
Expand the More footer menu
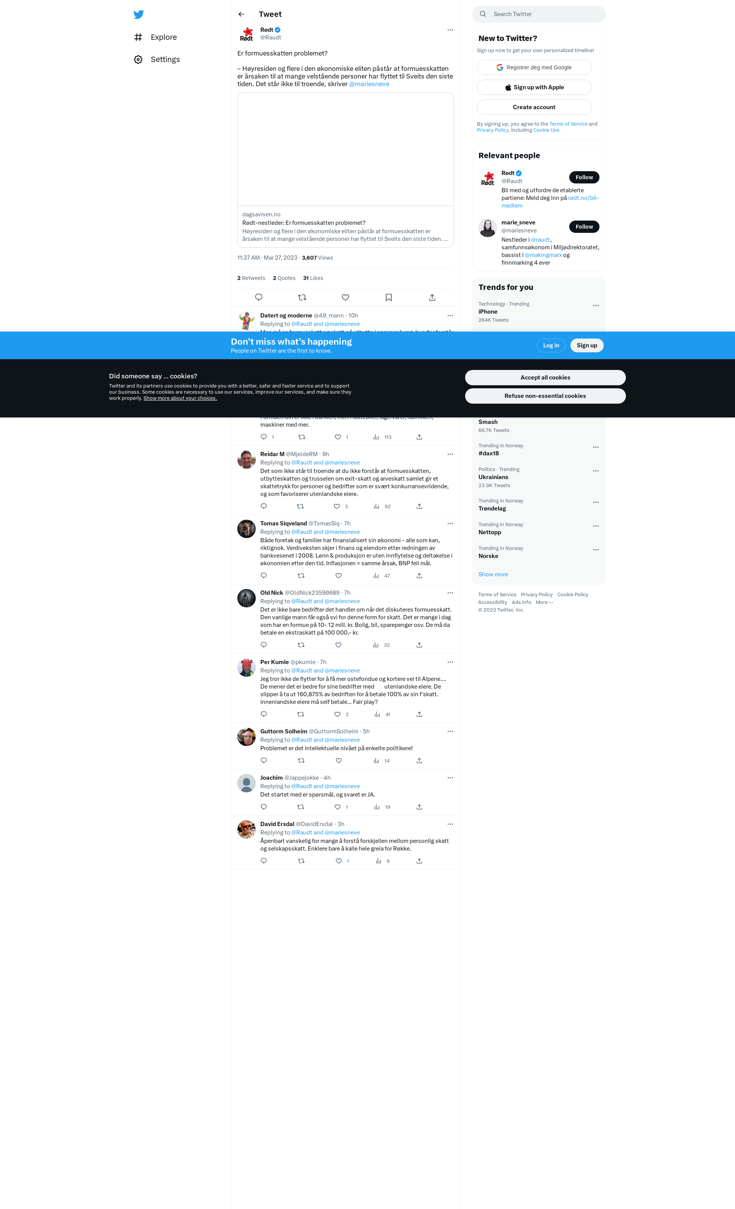click(544, 602)
